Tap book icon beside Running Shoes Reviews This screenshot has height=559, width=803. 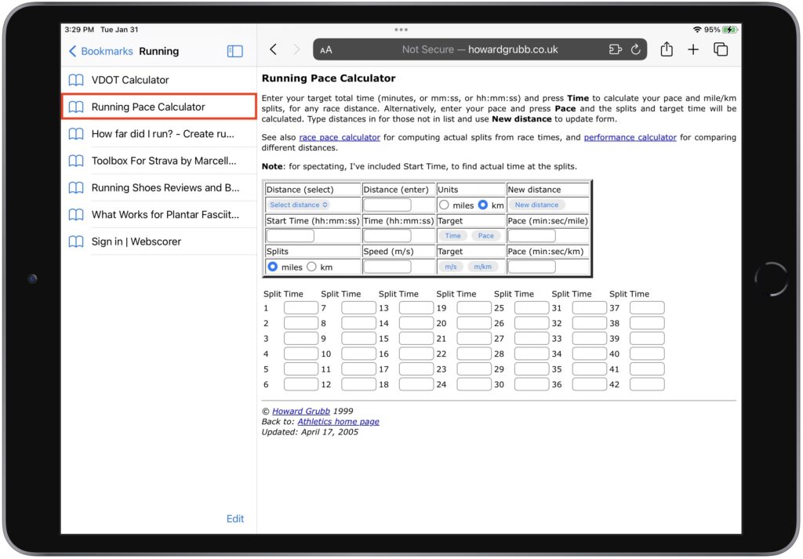(76, 188)
